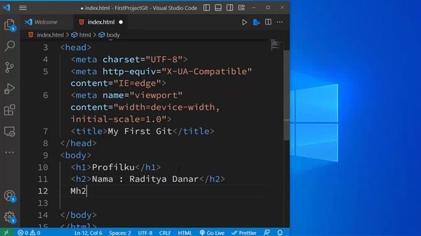Toggle primary side bar layout icon

coord(207,8)
